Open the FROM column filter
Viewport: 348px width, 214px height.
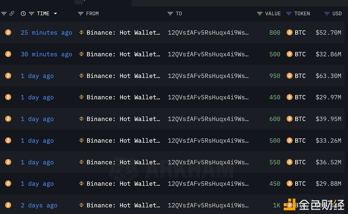[81, 14]
